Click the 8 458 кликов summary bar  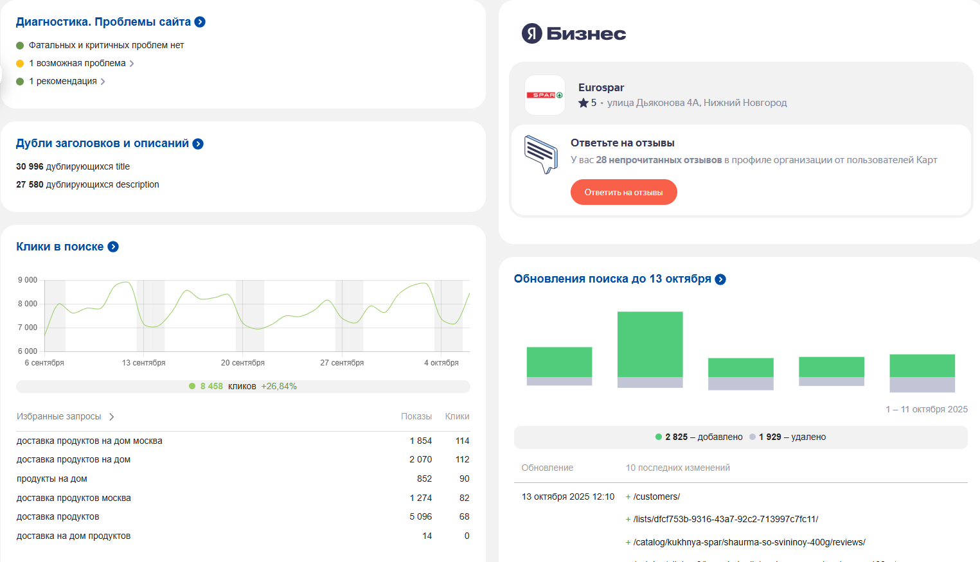[243, 386]
